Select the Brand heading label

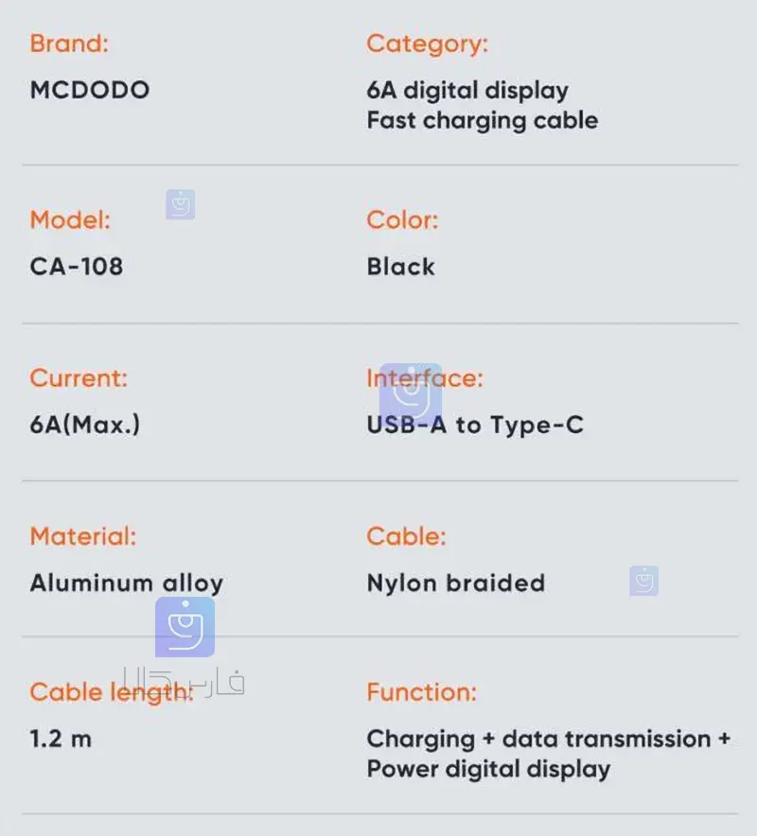coord(69,44)
